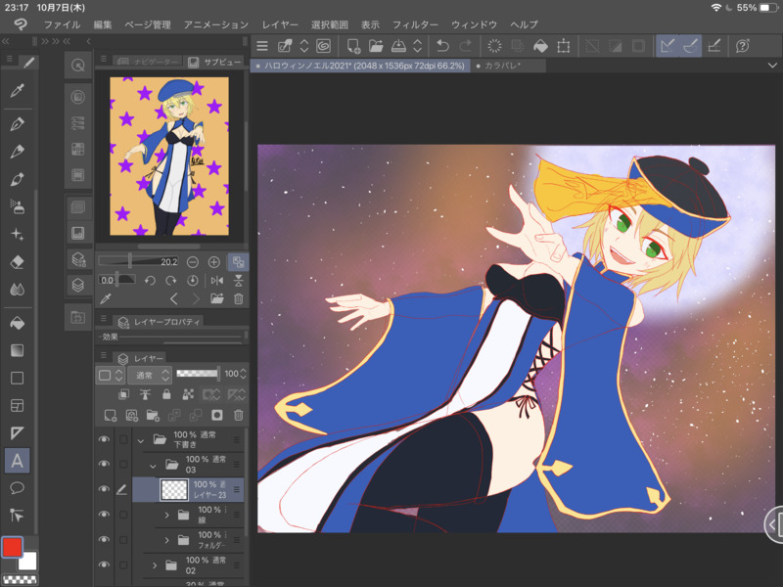The image size is (783, 587).
Task: Select the Eyedropper tool in left toolbar
Action: [x=17, y=90]
